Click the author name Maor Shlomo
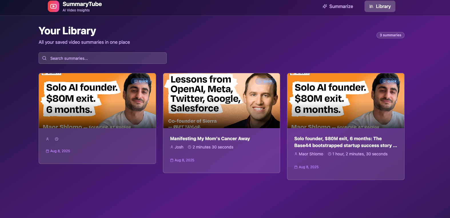Viewport: 450px width, 218px height. pyautogui.click(x=311, y=154)
